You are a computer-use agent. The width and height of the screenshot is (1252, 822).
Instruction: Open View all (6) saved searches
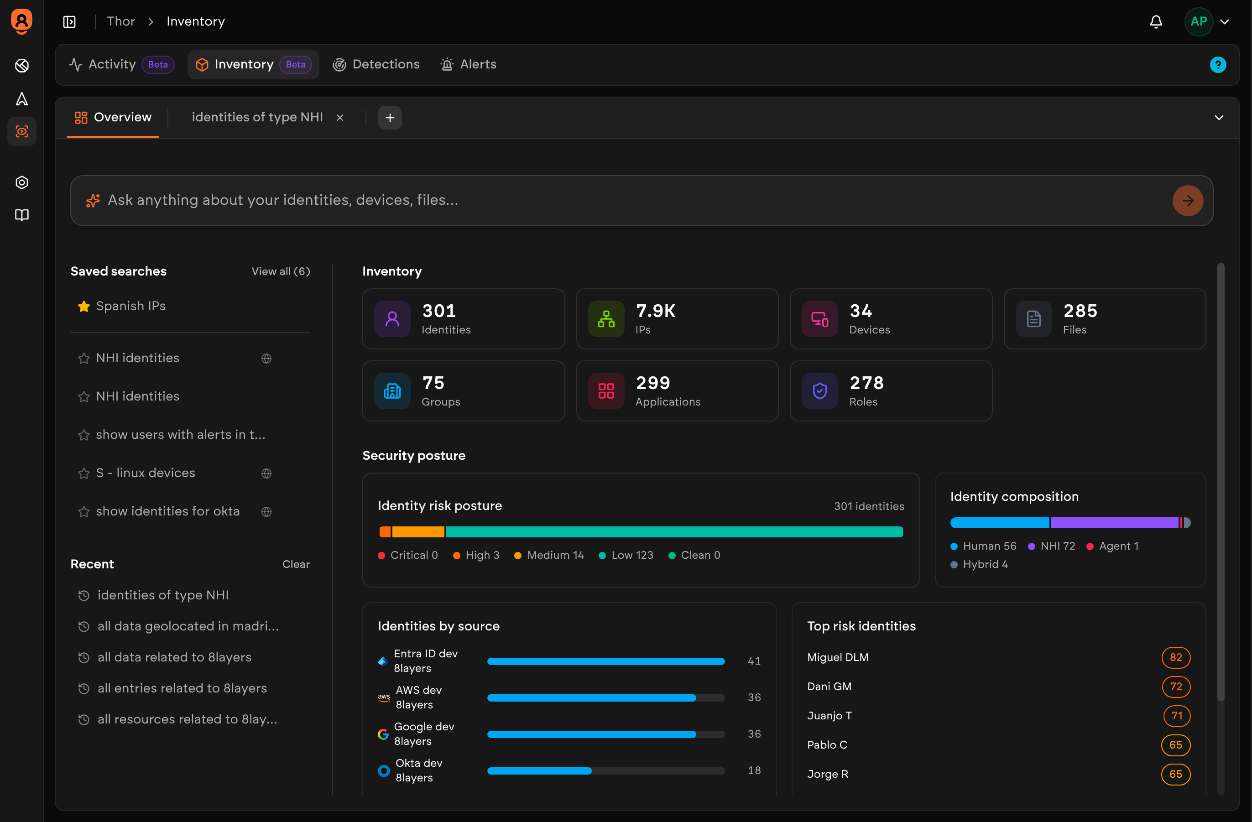point(281,271)
